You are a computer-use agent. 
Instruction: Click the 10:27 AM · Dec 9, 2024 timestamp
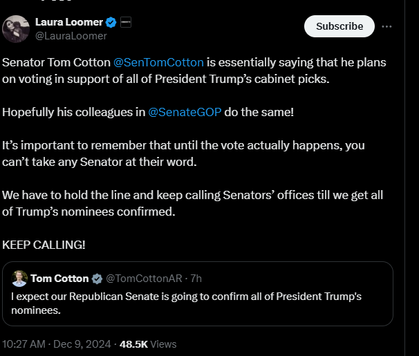57,344
